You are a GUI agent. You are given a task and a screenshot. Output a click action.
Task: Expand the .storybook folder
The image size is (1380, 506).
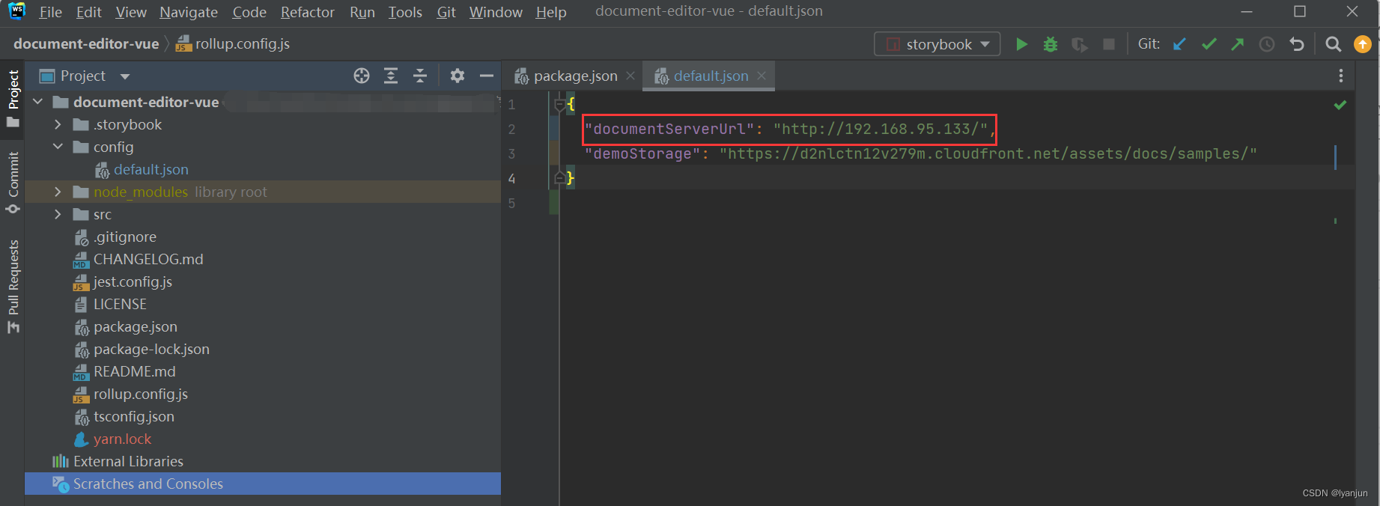click(x=58, y=124)
